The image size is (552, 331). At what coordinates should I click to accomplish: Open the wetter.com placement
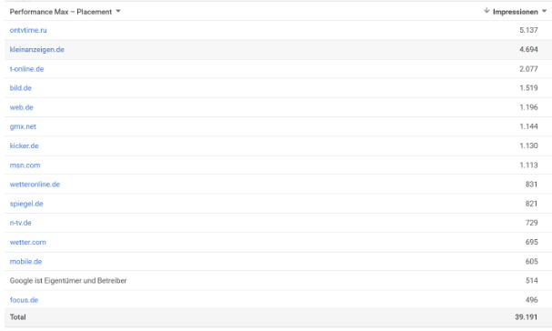28,242
